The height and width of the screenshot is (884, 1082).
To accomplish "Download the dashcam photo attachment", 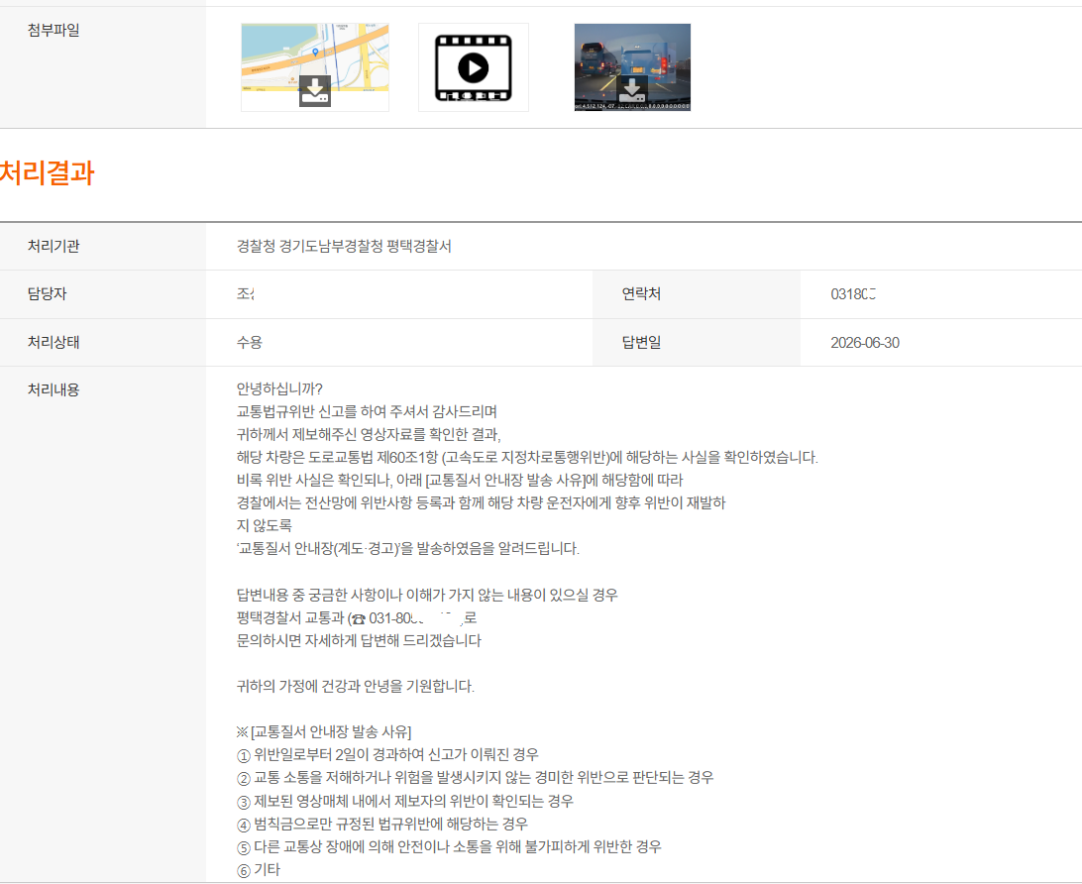I will [x=632, y=90].
